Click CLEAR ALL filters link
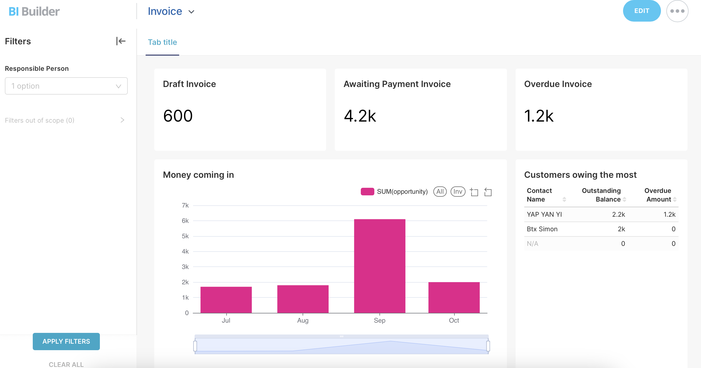The width and height of the screenshot is (701, 368). tap(66, 364)
